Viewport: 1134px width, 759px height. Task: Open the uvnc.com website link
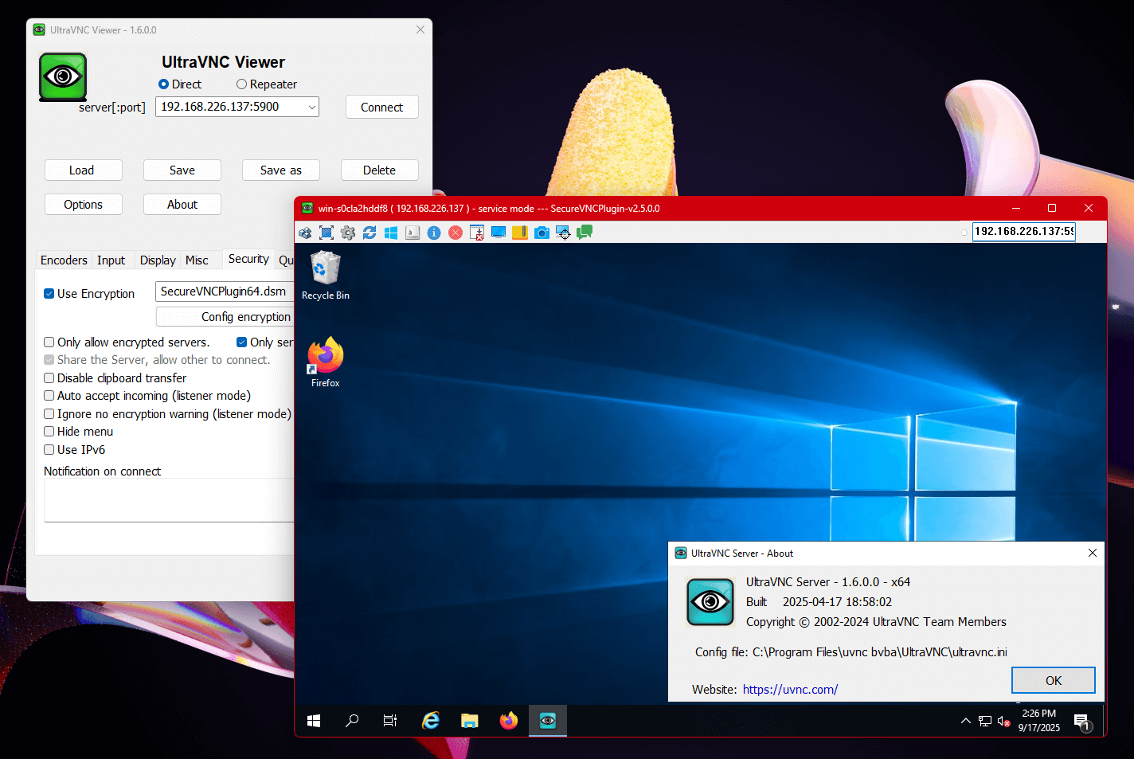790,690
